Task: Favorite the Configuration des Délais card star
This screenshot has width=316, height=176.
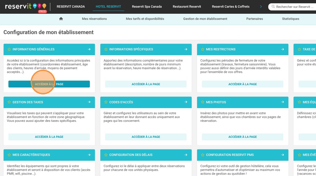Action: pyautogui.click(x=106, y=155)
